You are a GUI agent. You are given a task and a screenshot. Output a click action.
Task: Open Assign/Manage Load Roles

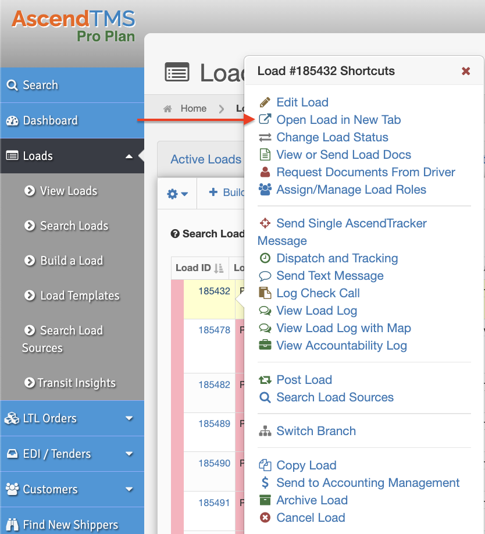pyautogui.click(x=351, y=190)
